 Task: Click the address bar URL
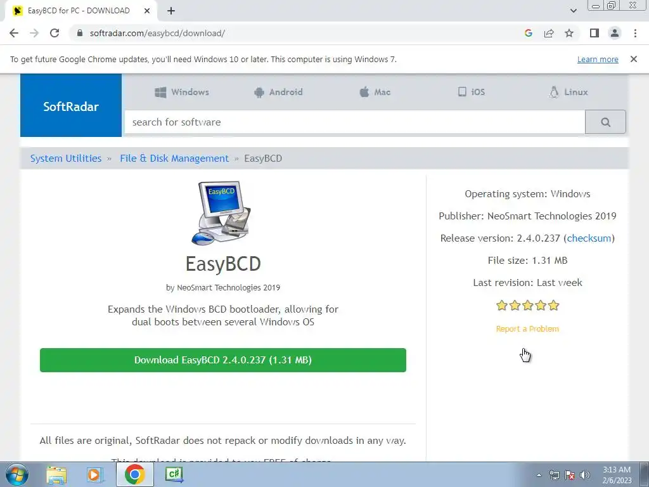157,33
